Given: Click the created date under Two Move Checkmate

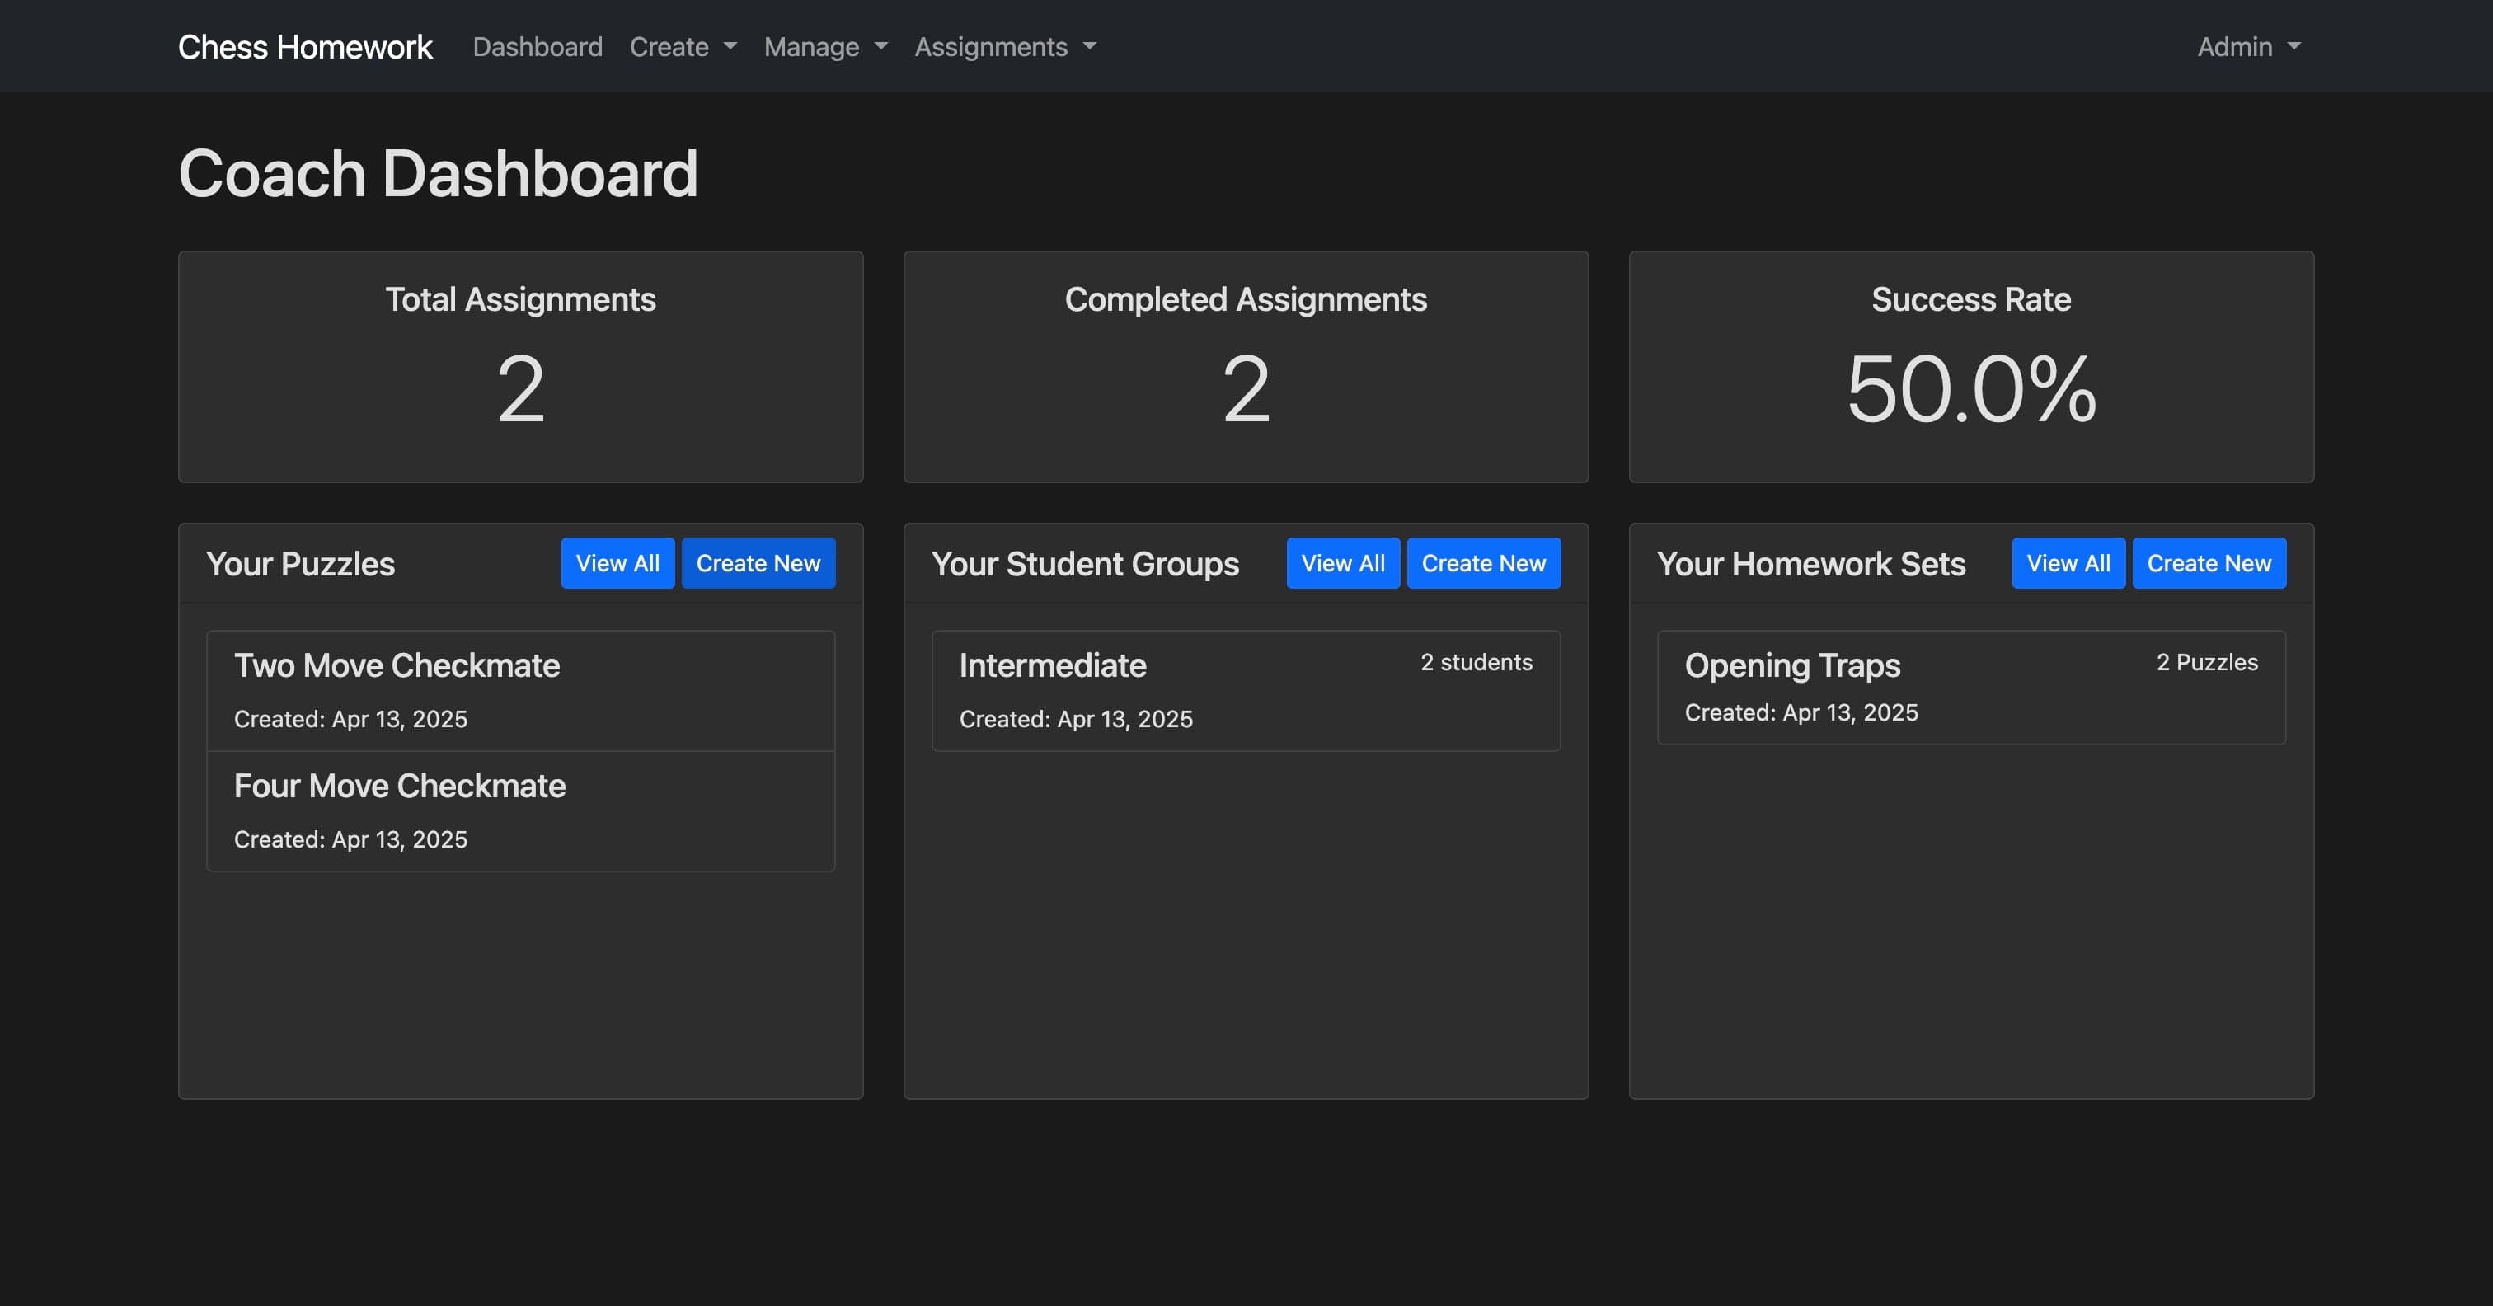Looking at the screenshot, I should [350, 719].
